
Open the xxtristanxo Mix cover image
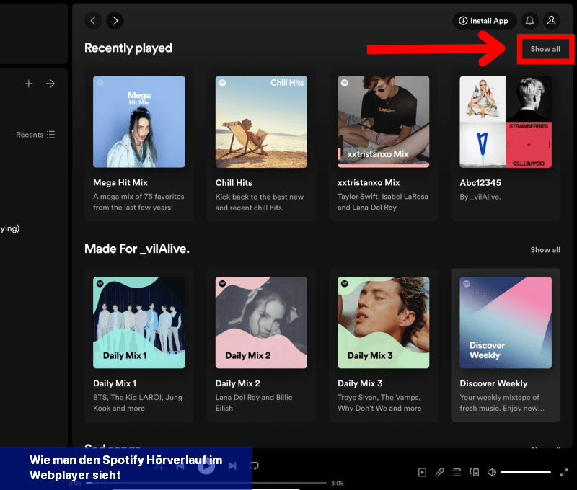[x=384, y=122]
